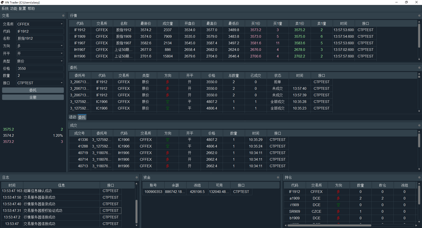Click the 资金 panel float dot icon

[x=280, y=177]
